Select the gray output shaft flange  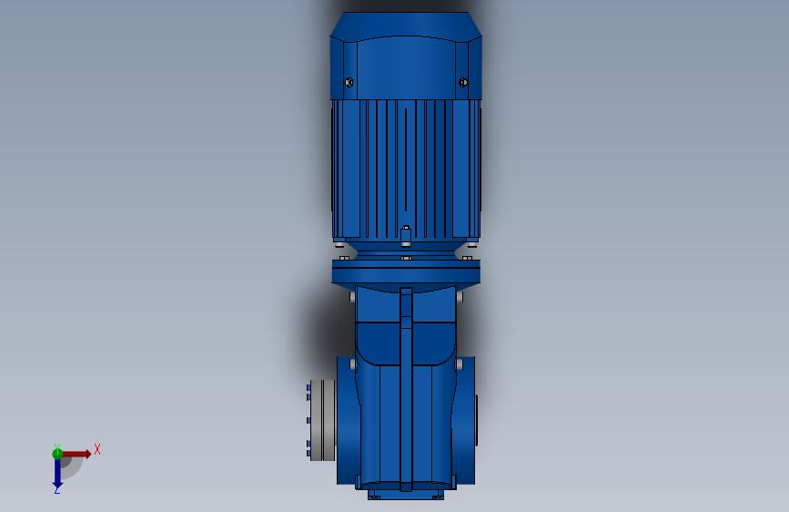tap(322, 420)
